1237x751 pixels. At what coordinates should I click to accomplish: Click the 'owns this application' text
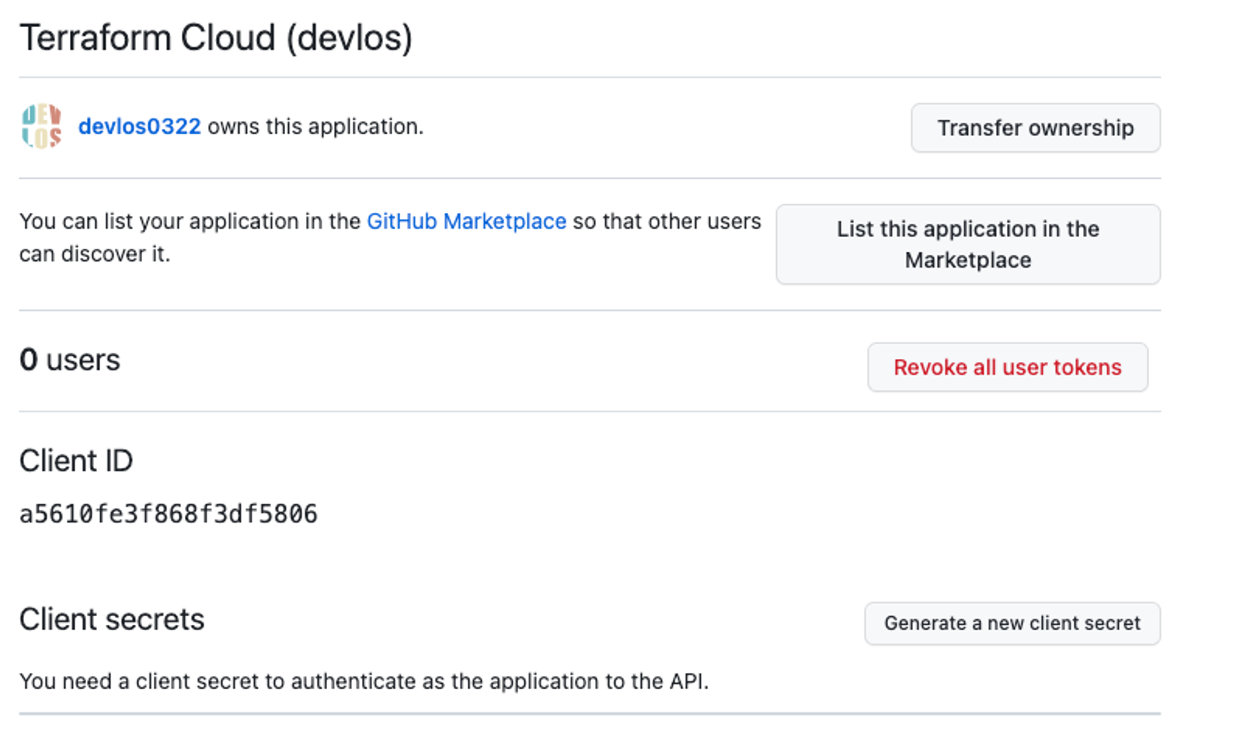(315, 127)
